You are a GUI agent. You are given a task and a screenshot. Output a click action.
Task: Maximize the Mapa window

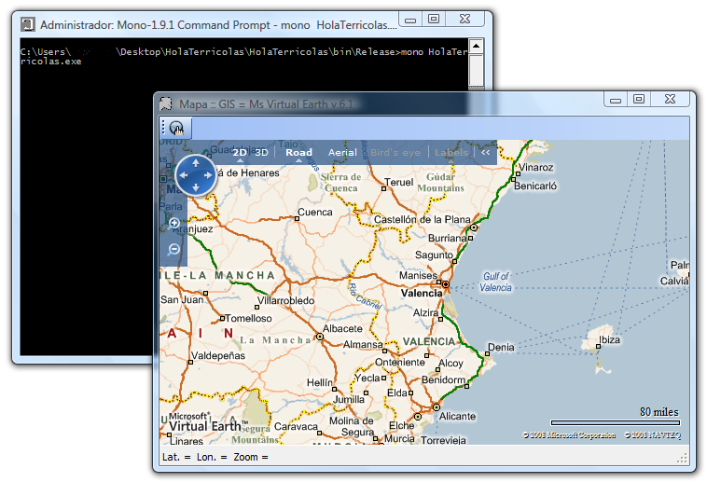[x=639, y=99]
